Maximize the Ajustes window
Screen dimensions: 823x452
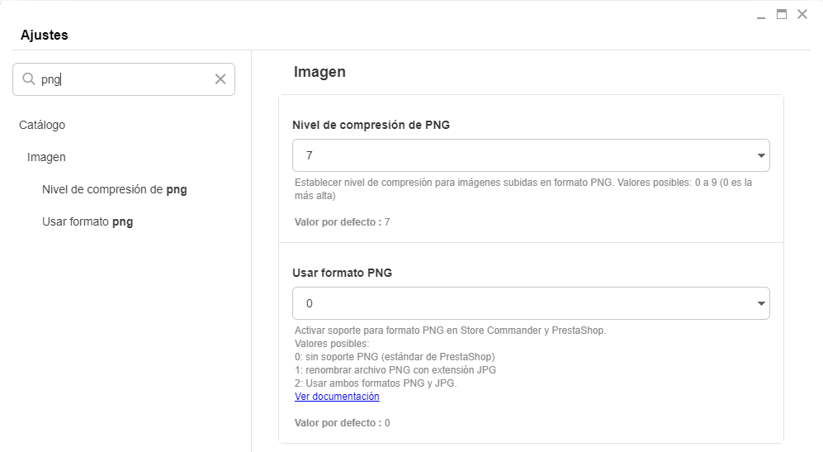[x=782, y=14]
